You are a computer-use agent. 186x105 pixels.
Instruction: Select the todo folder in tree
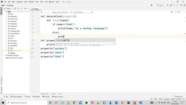click(x=12, y=48)
